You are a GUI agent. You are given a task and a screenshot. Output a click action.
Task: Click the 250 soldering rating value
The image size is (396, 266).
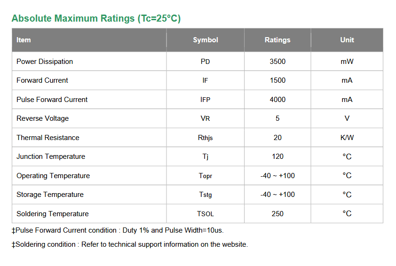pyautogui.click(x=277, y=214)
